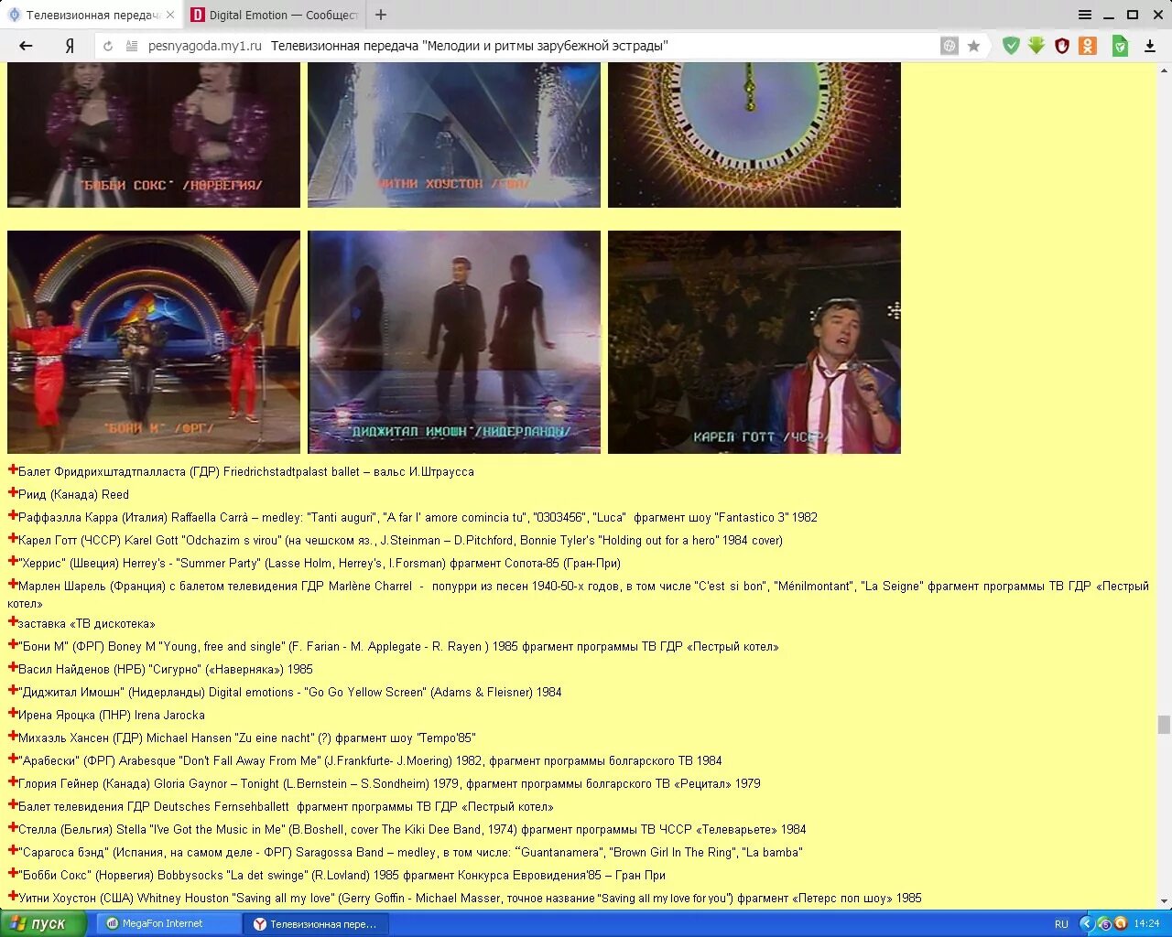Click red plus beside Уитни Хоустон (США) row
The width and height of the screenshot is (1172, 937).
(13, 897)
